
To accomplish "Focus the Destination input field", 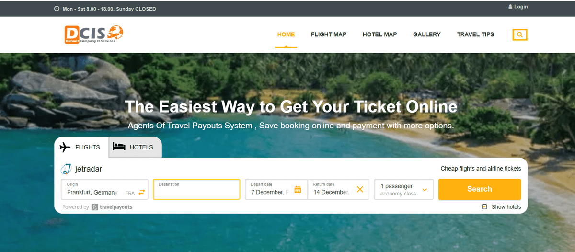I will click(196, 189).
